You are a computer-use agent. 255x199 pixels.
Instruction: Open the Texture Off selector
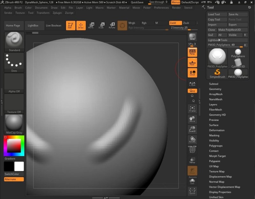click(14, 104)
